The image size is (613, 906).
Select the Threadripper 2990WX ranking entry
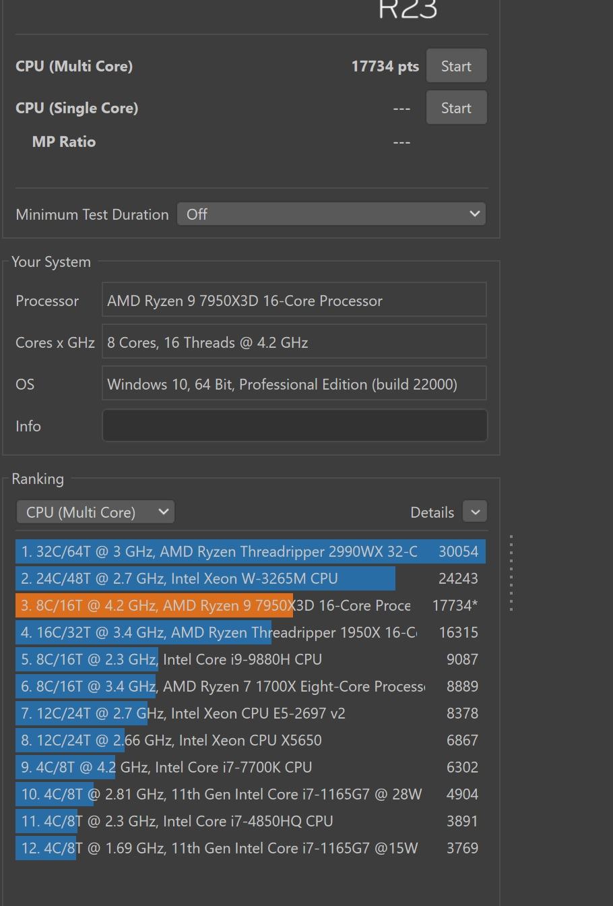(249, 551)
